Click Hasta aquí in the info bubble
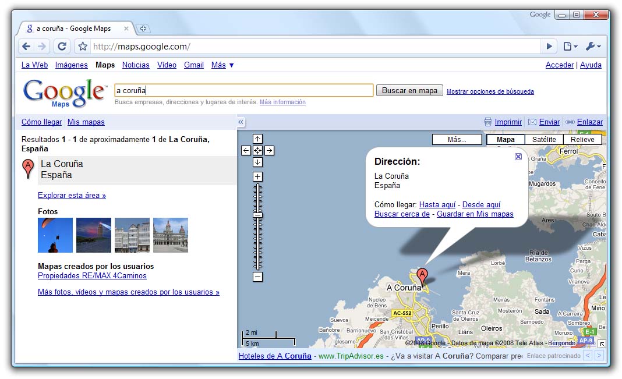Image resolution: width=622 pixels, height=379 pixels. coord(437,204)
